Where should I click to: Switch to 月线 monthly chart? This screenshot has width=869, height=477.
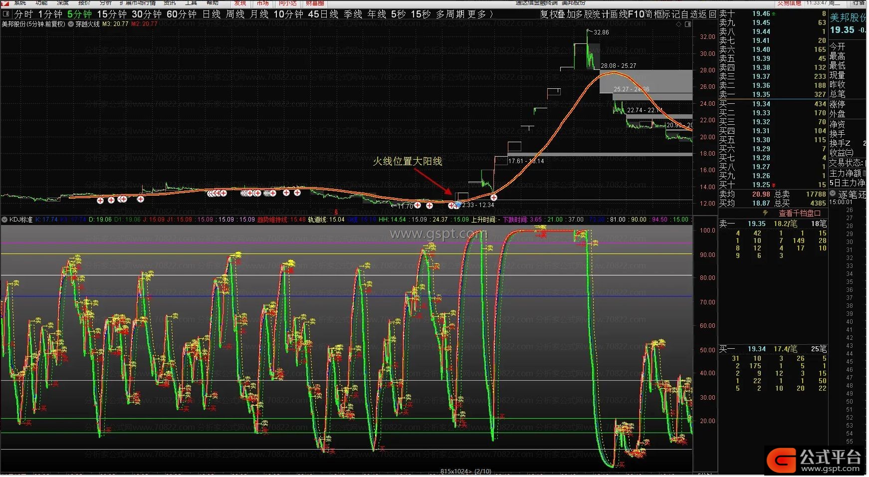pyautogui.click(x=259, y=14)
